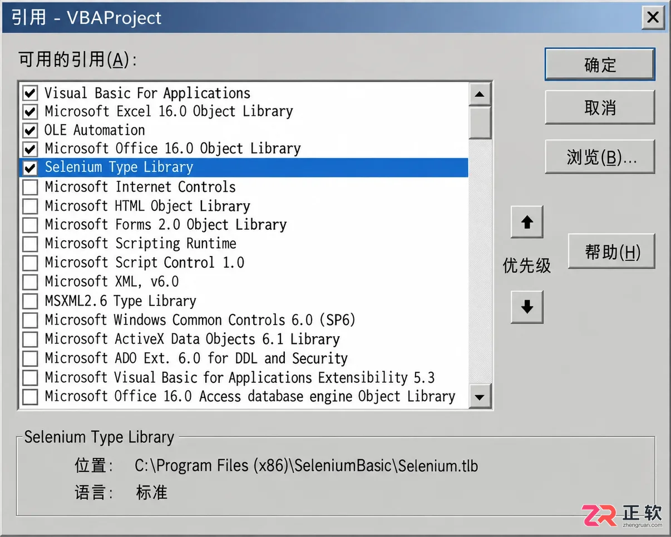This screenshot has width=671, height=537.
Task: Select row text 'Visual Basic For Applications'
Action: coord(147,92)
